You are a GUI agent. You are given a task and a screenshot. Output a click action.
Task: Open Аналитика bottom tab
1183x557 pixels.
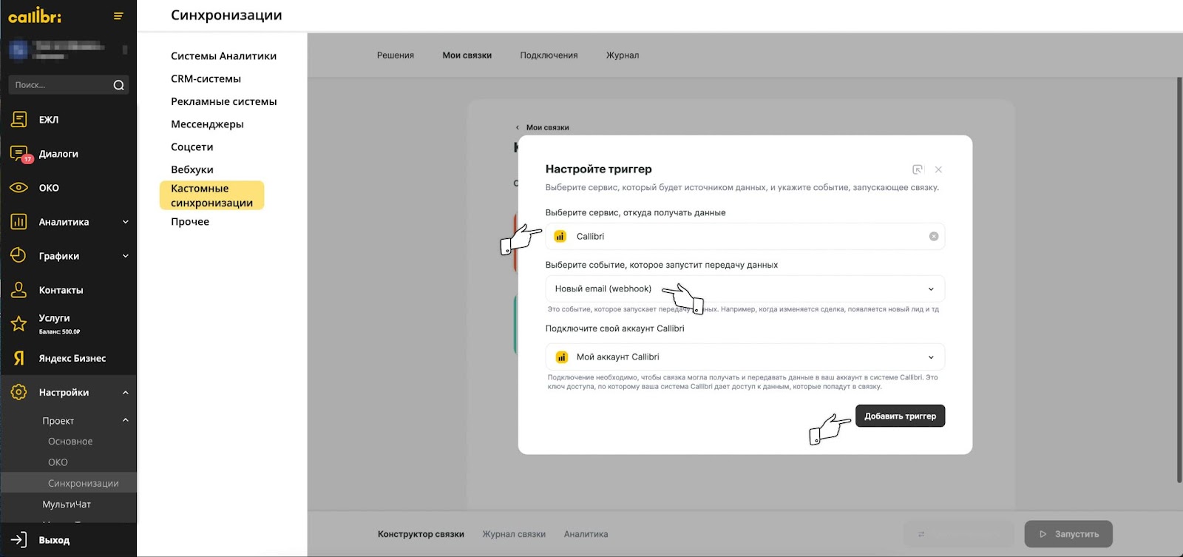point(586,534)
